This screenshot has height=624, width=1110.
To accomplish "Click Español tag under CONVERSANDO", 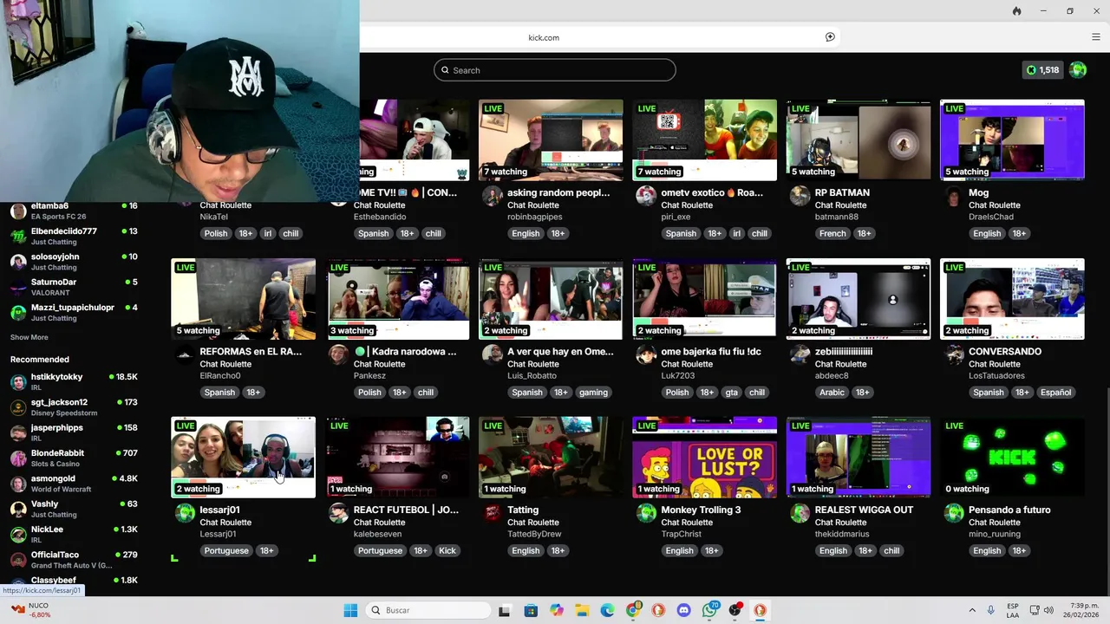I will coord(1055,392).
